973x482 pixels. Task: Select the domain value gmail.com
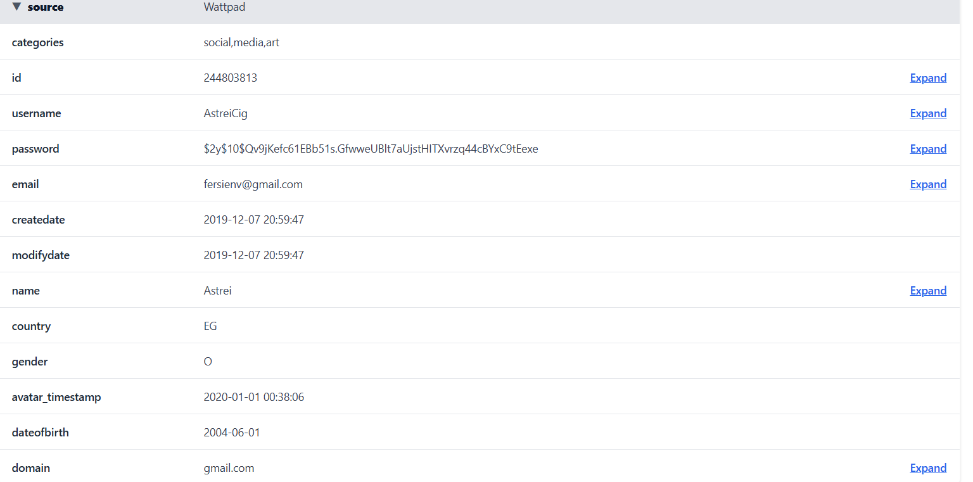(x=229, y=468)
